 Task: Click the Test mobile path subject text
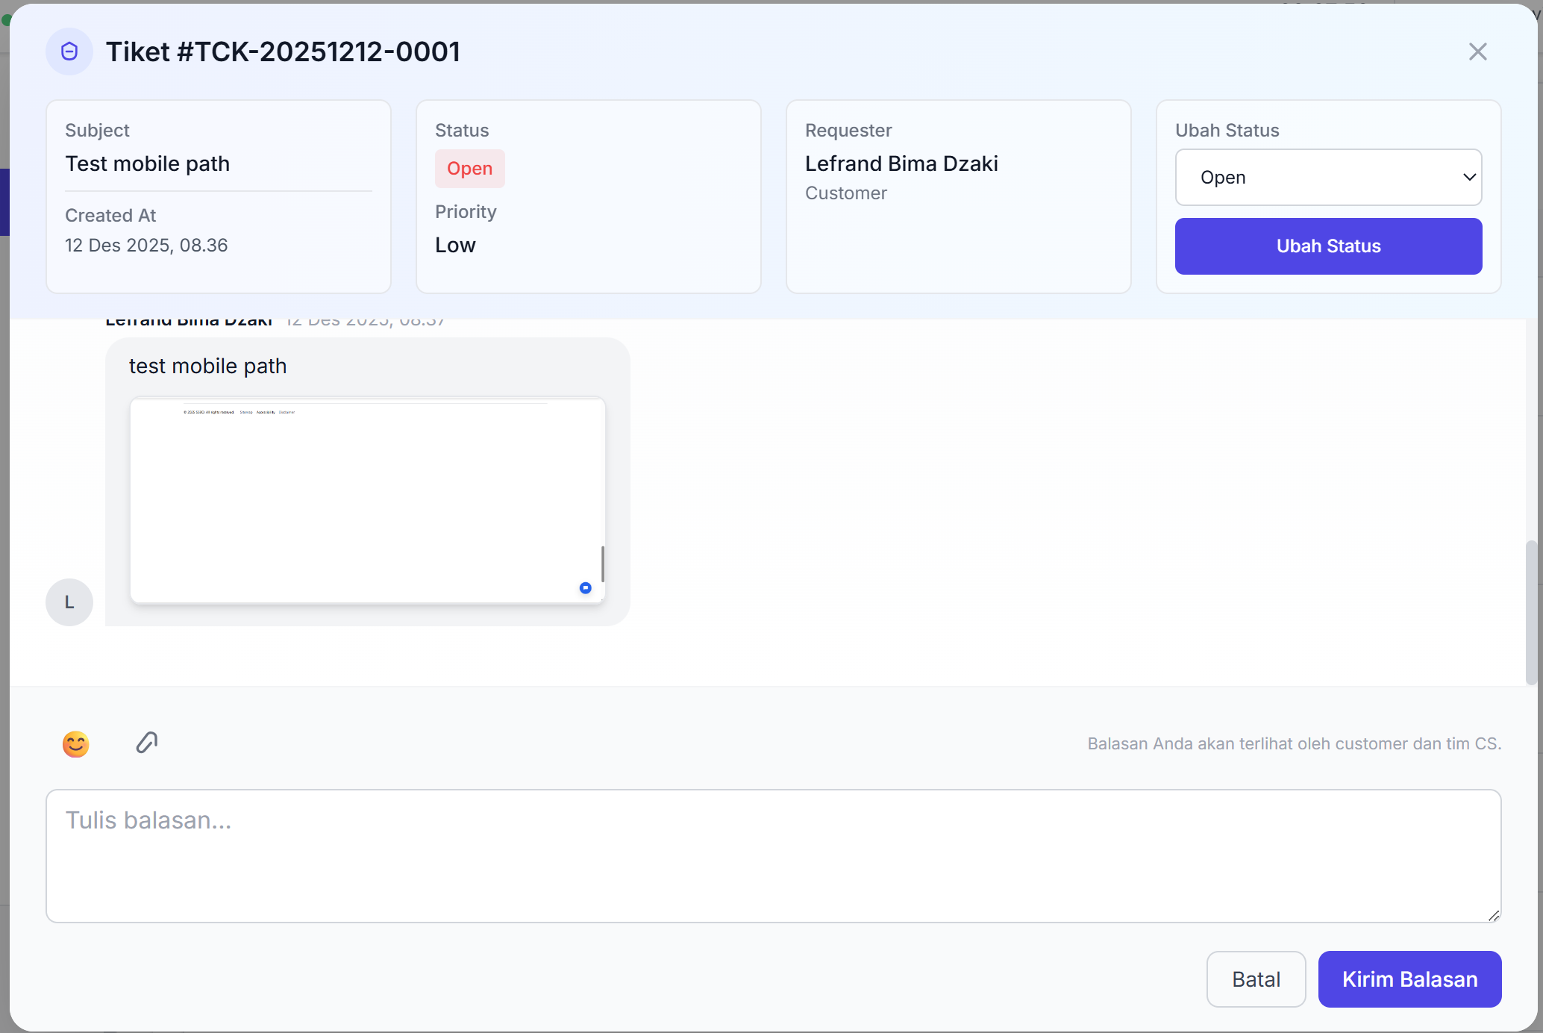pyautogui.click(x=148, y=163)
